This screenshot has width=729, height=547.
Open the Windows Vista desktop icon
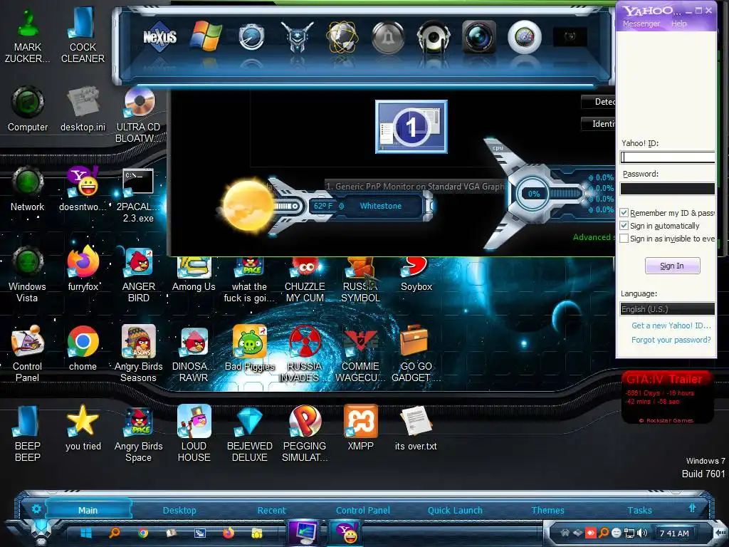(28, 274)
